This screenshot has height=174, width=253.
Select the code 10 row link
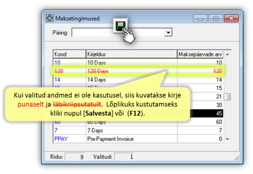pos(58,63)
